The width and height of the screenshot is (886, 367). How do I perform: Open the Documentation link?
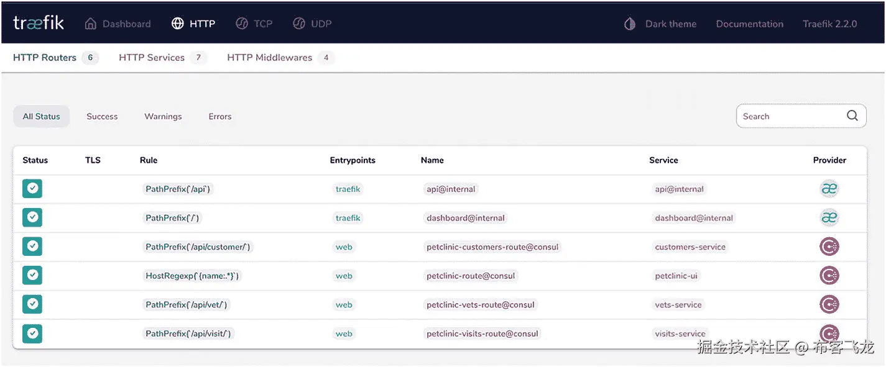pyautogui.click(x=749, y=24)
